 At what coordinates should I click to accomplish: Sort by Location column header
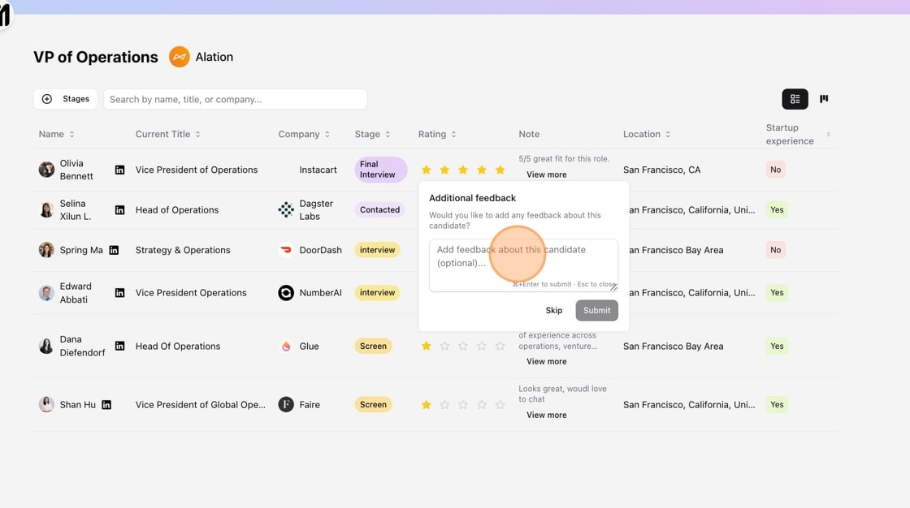click(647, 134)
